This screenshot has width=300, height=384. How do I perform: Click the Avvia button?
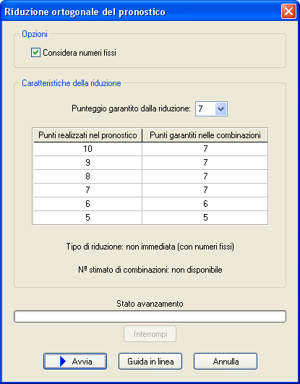pos(75,362)
